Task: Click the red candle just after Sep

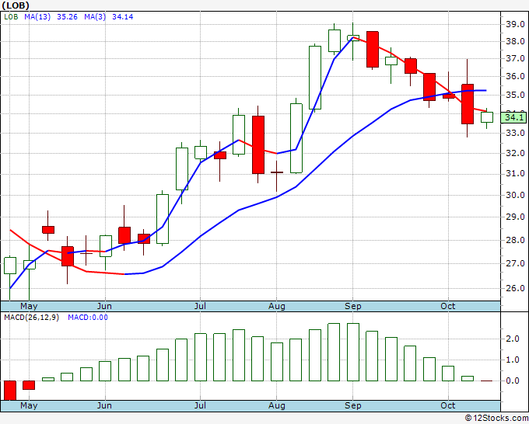Action: (x=372, y=49)
